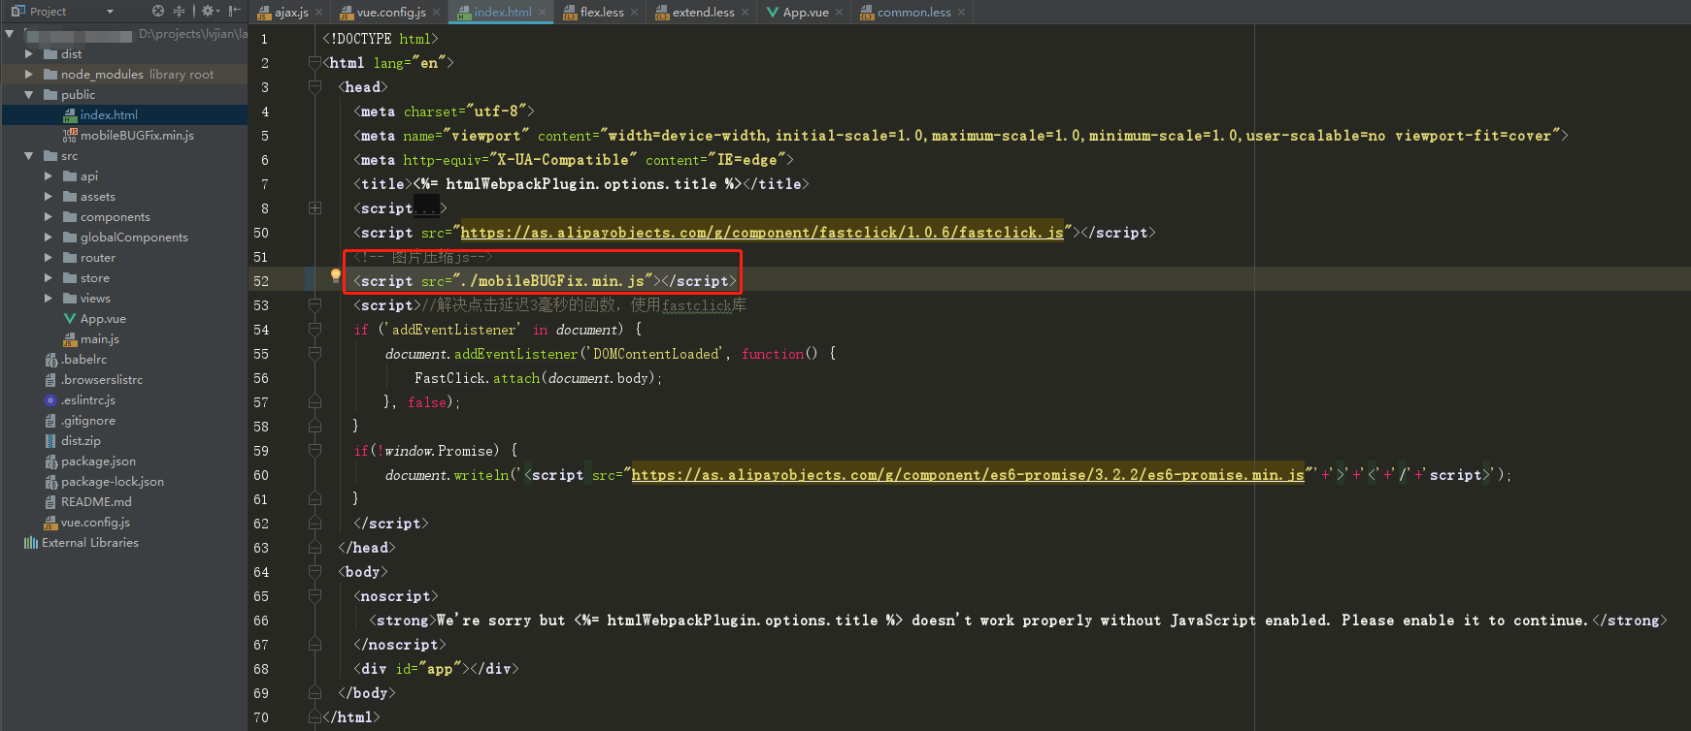
Task: Click the scroll from source target icon
Action: pos(158,12)
